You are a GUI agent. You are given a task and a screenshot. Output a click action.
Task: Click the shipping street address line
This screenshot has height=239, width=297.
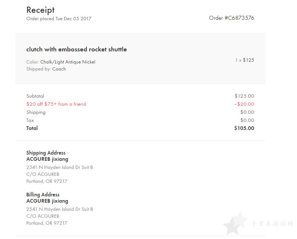pos(60,167)
